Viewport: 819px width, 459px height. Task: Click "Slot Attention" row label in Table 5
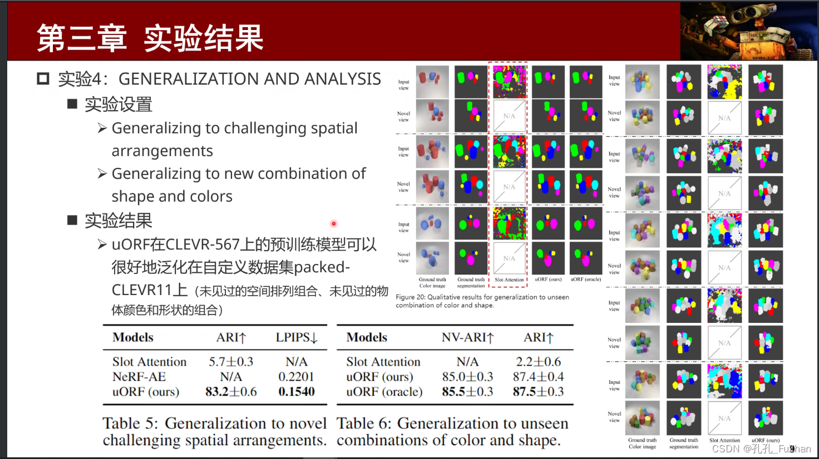point(150,362)
